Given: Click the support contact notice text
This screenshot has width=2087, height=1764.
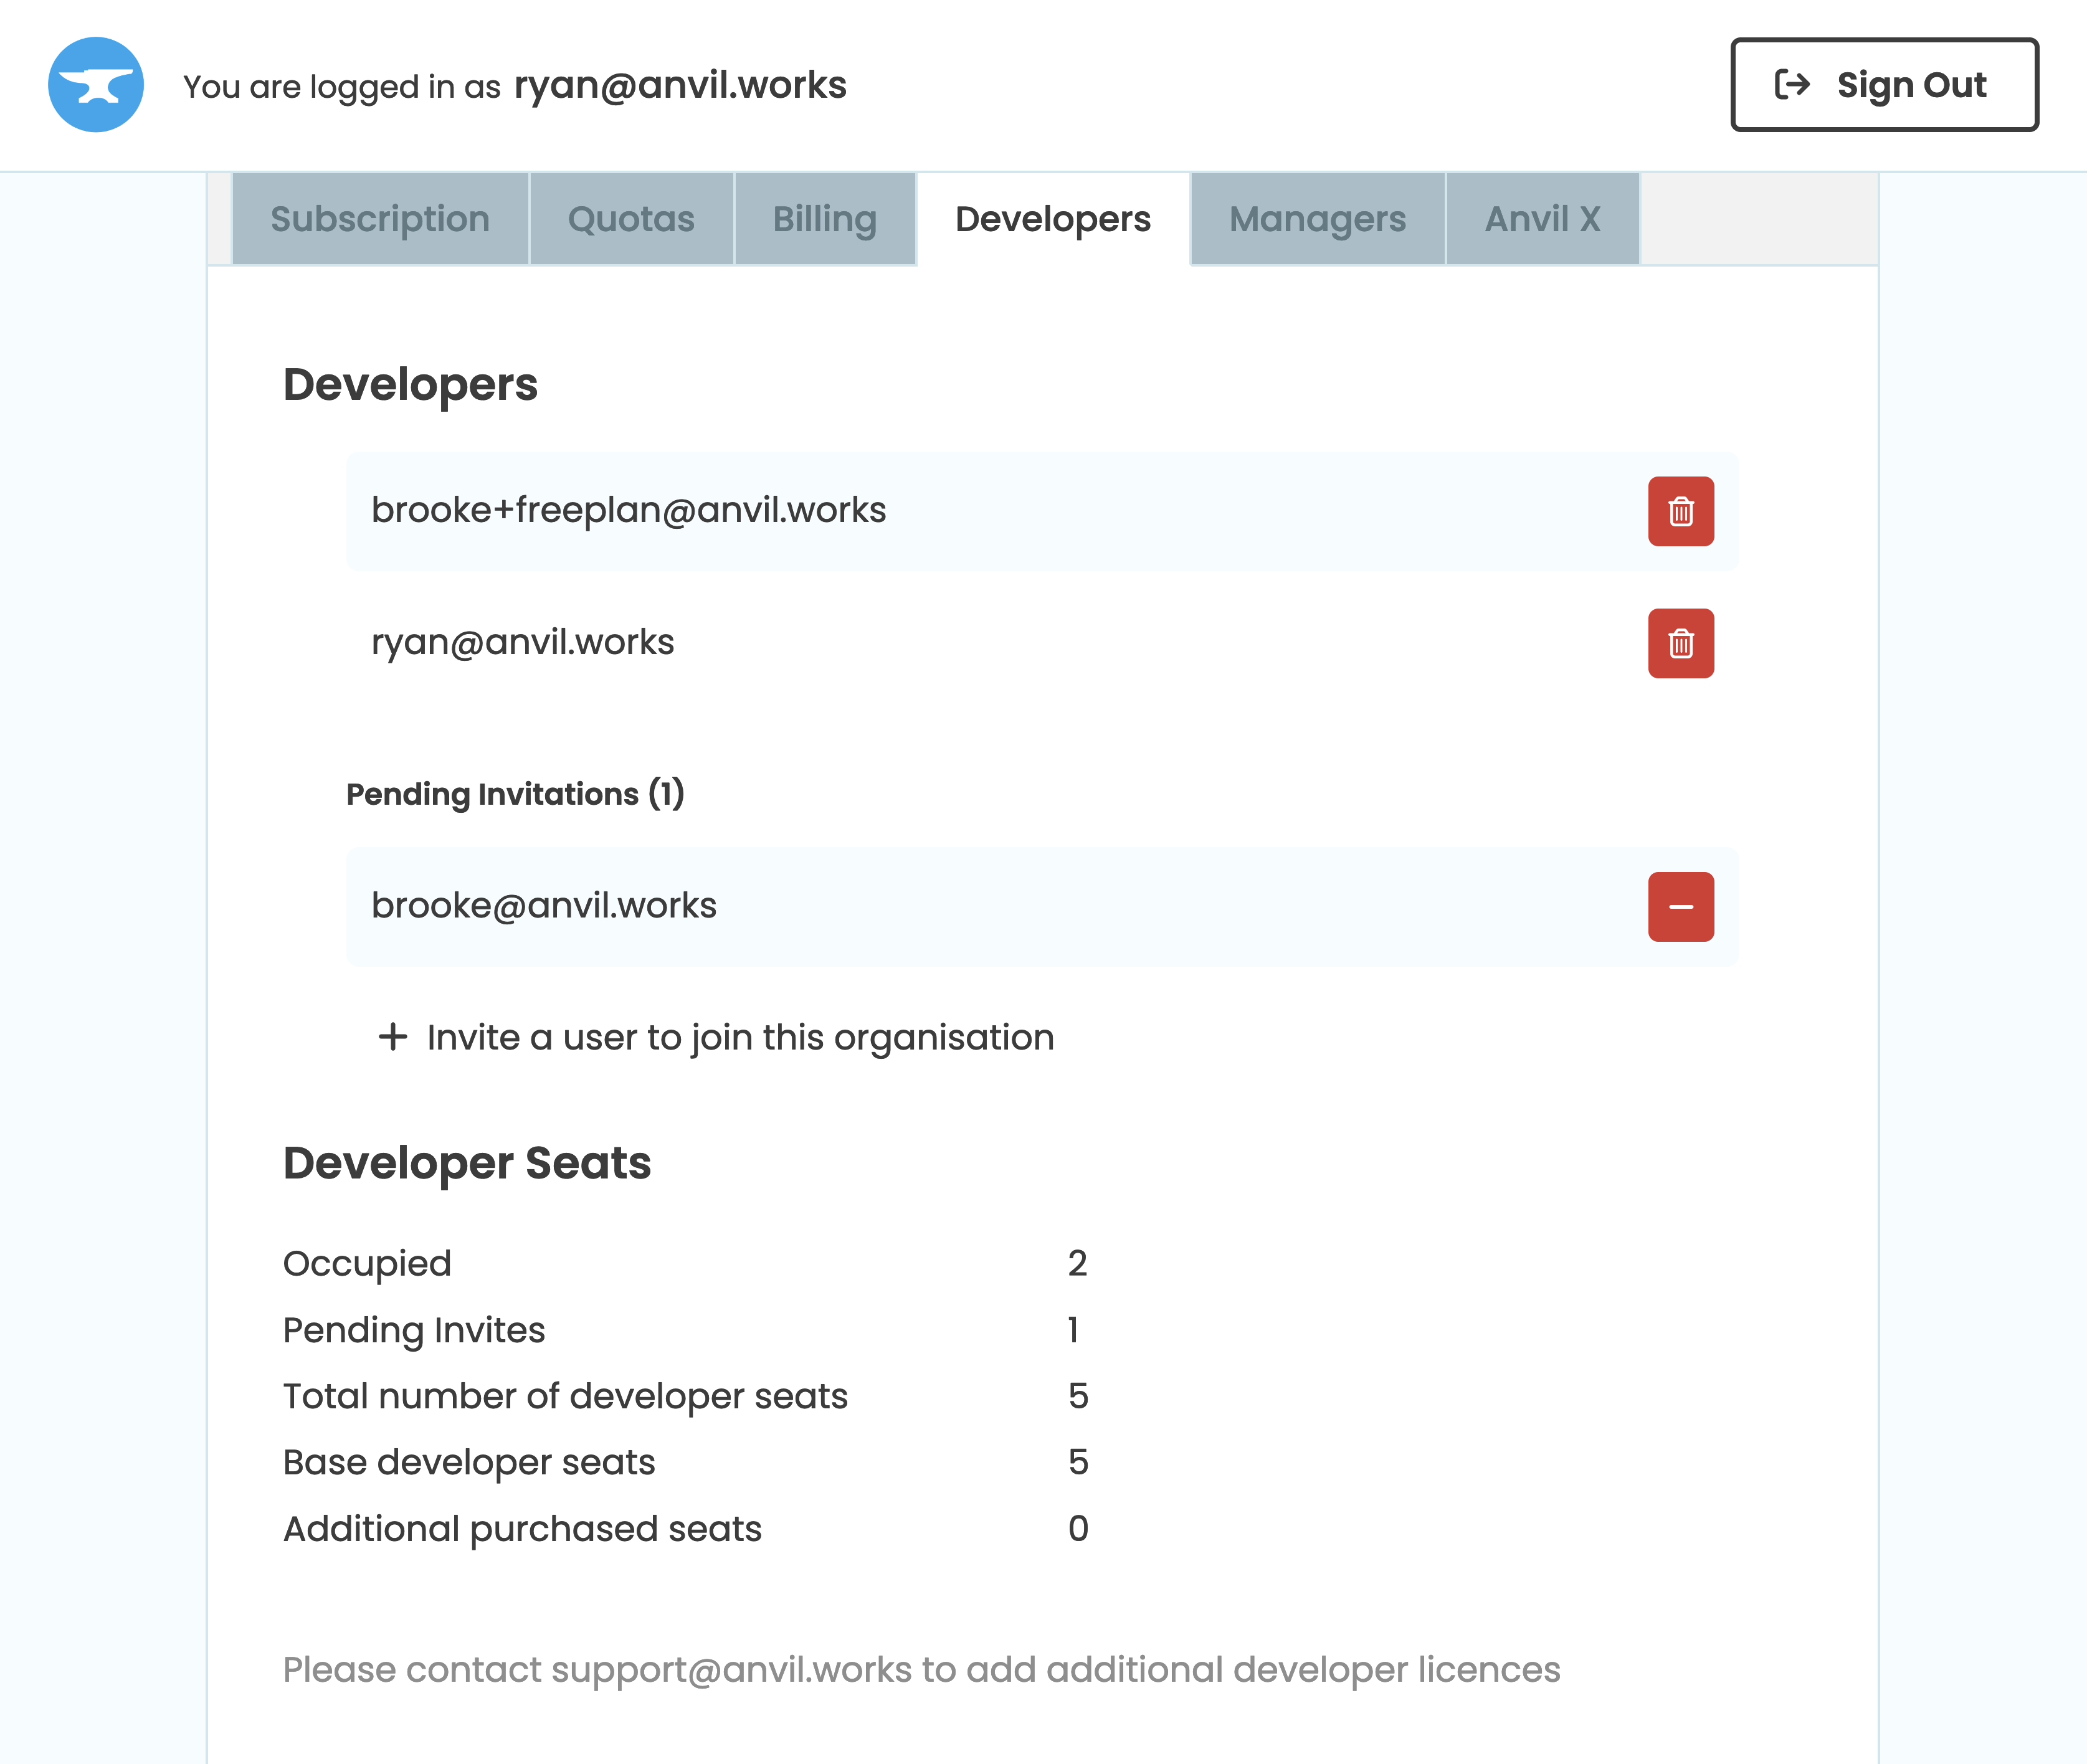Looking at the screenshot, I should point(921,1669).
